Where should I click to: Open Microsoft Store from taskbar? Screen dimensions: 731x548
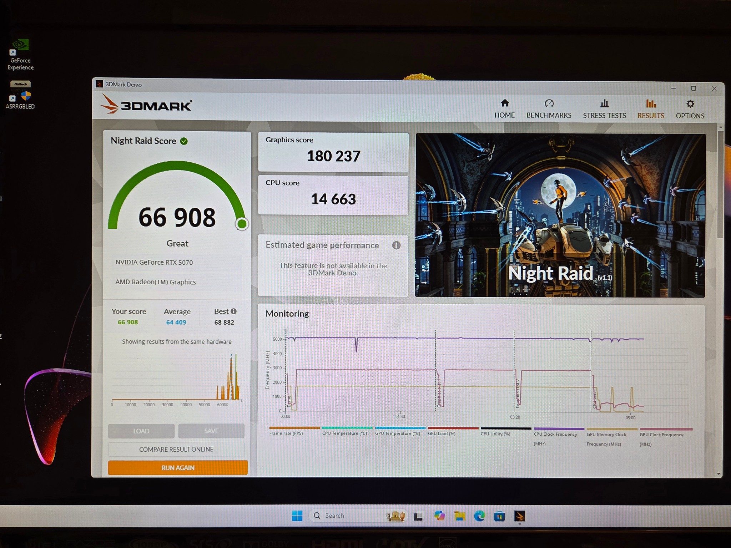[x=499, y=516]
